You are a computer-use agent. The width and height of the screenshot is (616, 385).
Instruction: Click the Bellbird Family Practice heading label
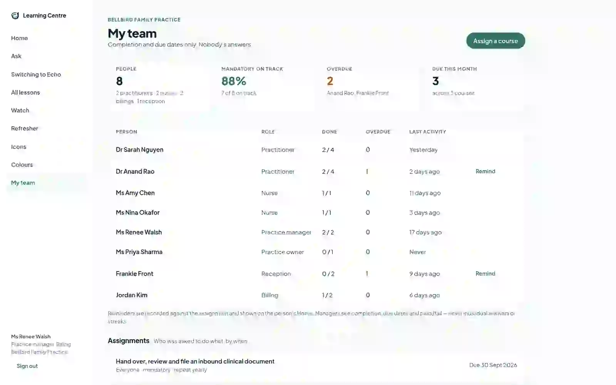(144, 20)
